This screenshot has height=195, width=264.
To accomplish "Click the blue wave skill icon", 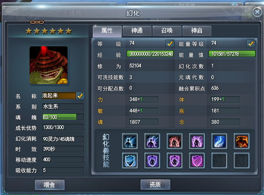I will (219, 141).
